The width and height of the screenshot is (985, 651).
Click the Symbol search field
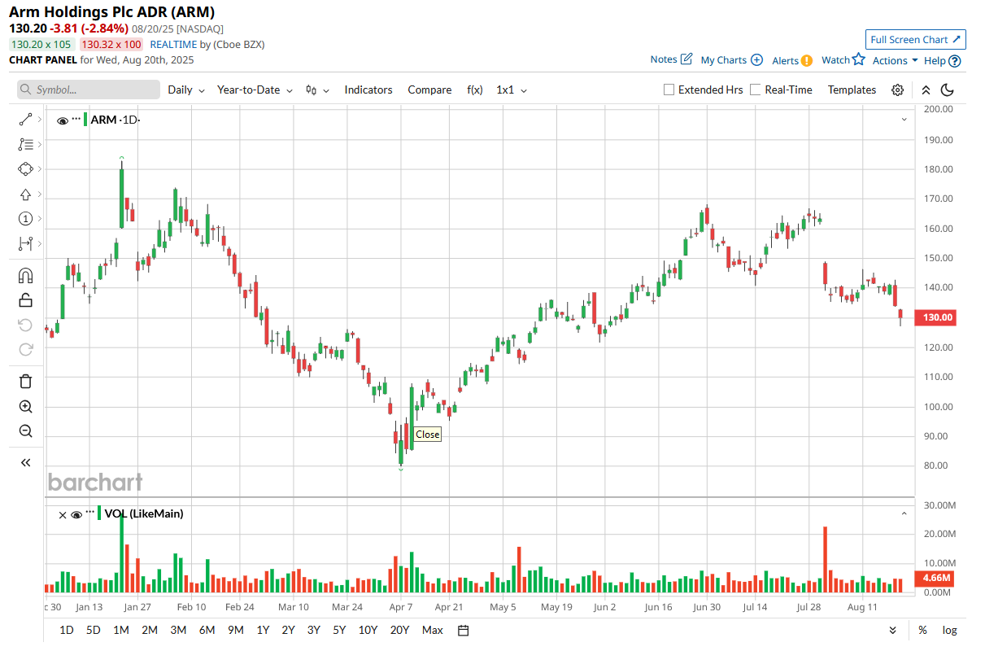click(x=89, y=90)
